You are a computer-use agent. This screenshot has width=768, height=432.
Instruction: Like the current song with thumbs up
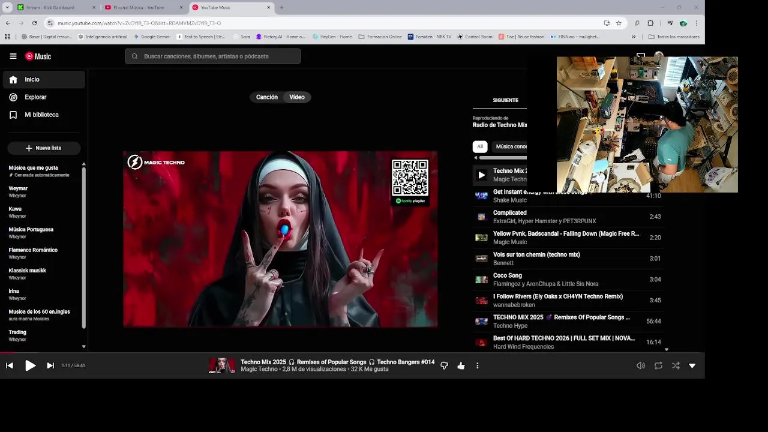[x=461, y=365]
